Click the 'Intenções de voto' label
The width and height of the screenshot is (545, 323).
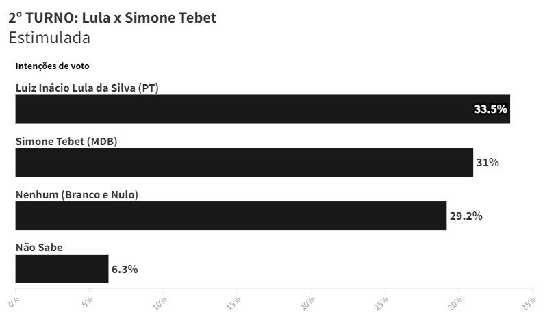tap(53, 66)
